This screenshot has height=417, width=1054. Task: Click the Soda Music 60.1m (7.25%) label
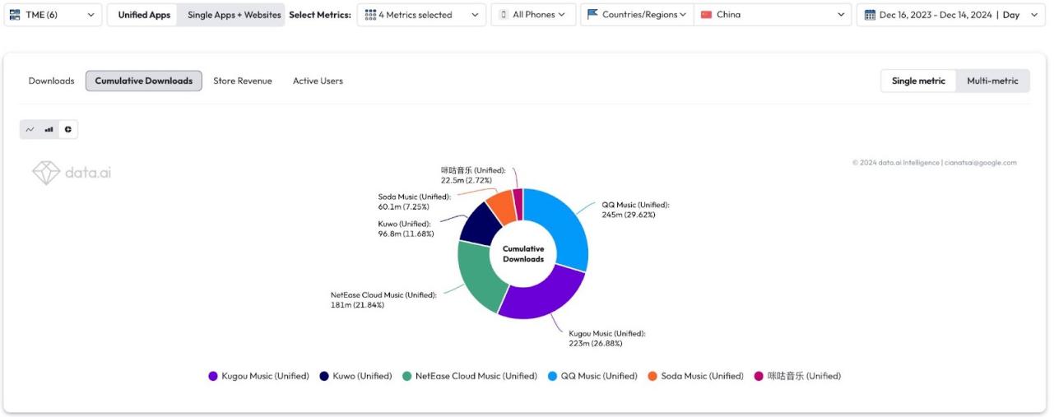click(x=414, y=202)
